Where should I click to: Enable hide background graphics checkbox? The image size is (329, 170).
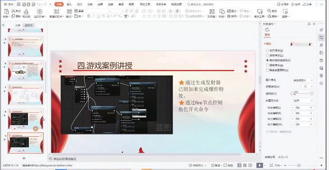267,70
